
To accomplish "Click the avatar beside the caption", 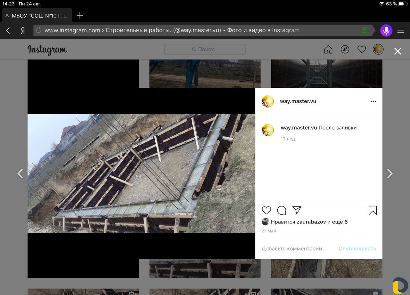I will pos(268,130).
